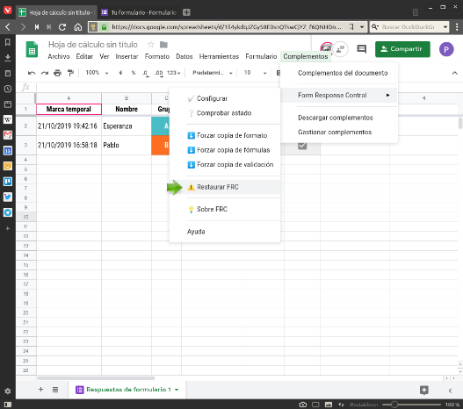The width and height of the screenshot is (463, 409).
Task: Go to the browser home page
Action: 78,27
